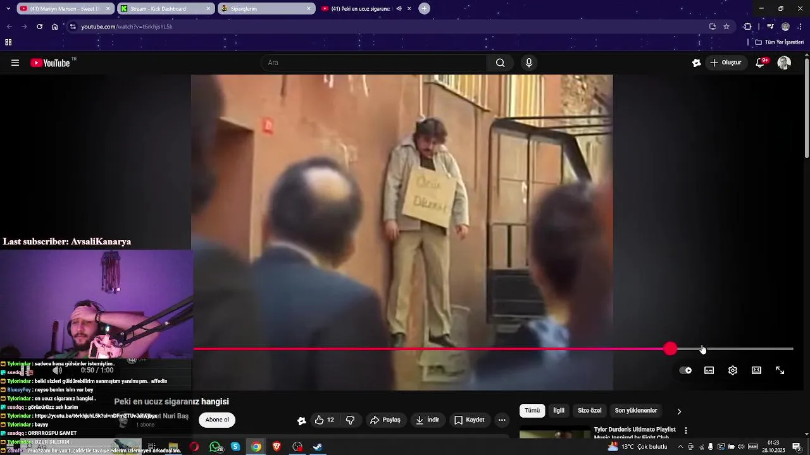Screen dimensions: 810x455
Task: Expand the Chrome tab search dropdown arrow
Action: click(8, 9)
